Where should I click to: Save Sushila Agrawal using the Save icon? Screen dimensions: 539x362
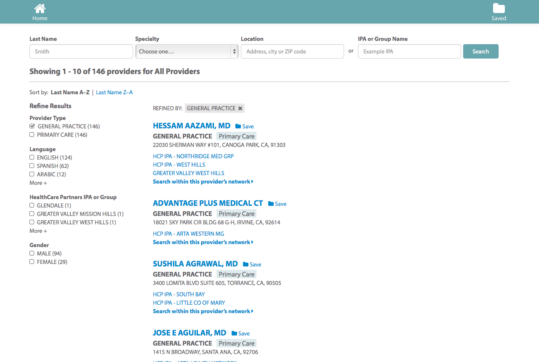[246, 264]
